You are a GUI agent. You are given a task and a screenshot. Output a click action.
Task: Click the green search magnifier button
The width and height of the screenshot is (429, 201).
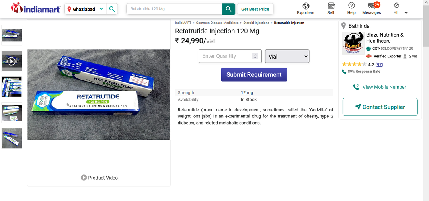(x=228, y=9)
